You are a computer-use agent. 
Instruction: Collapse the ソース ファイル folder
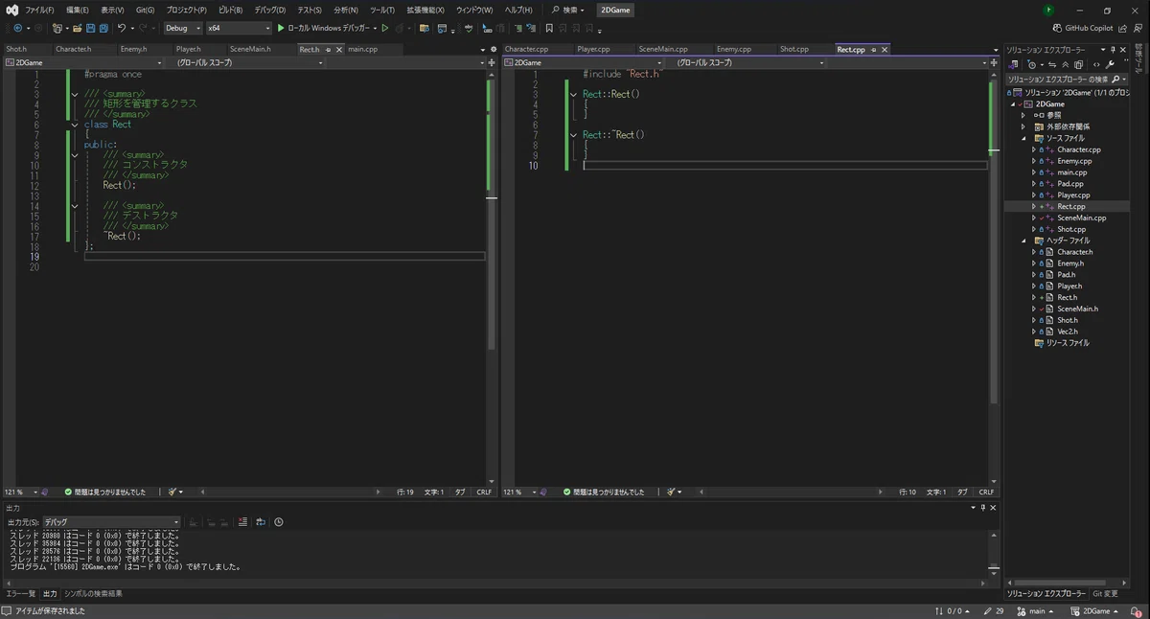tap(1023, 138)
